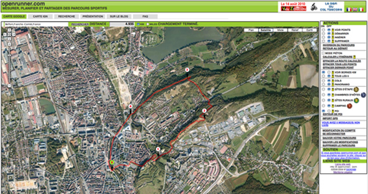368x194 pixels.
Task: Click the location search input field
Action: [36, 24]
